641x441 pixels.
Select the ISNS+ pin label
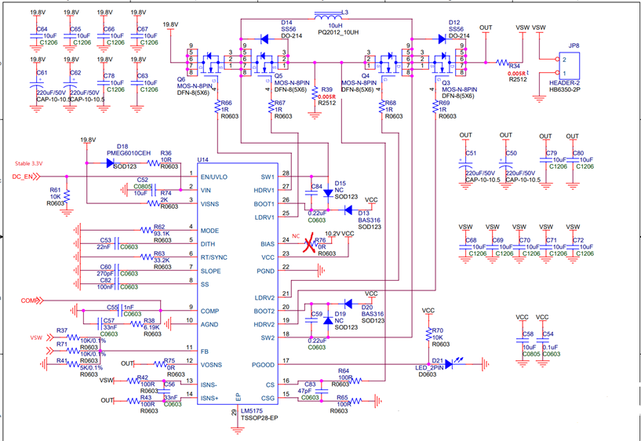point(209,398)
